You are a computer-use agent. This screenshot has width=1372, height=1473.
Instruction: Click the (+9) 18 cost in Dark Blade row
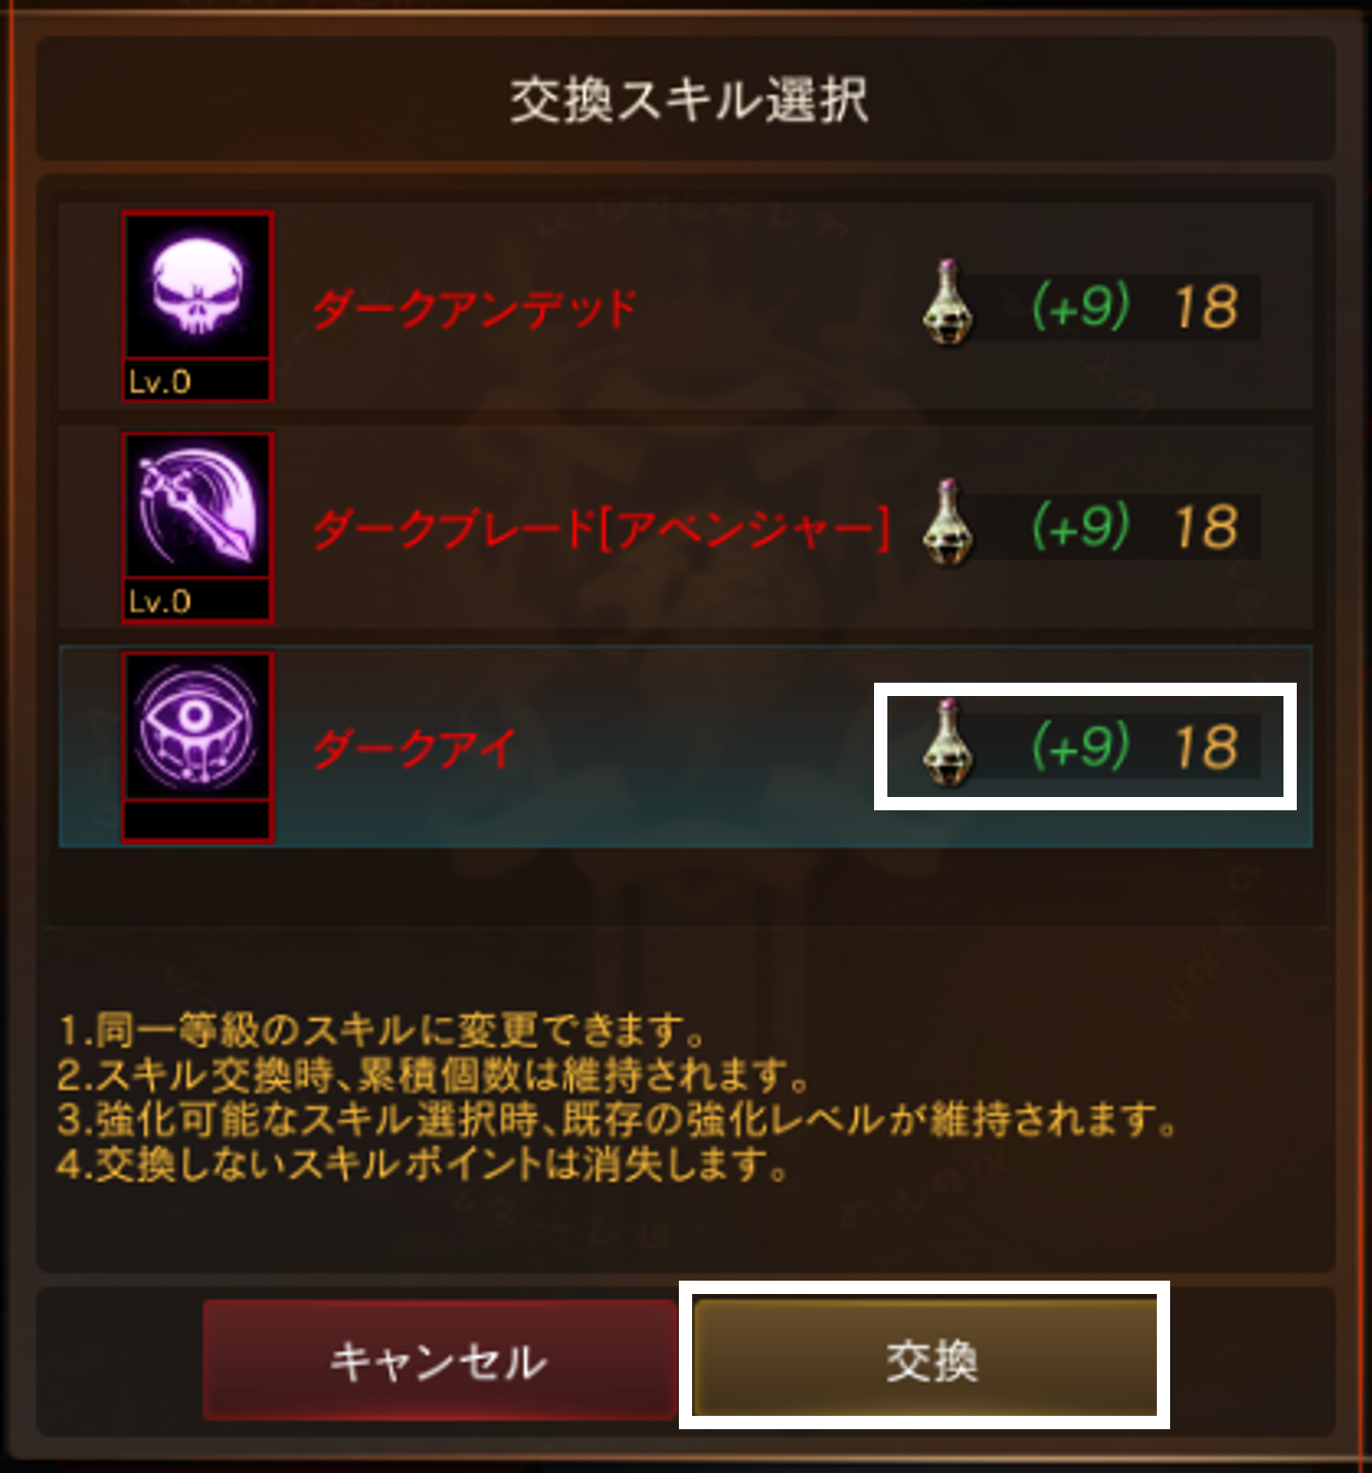click(x=1135, y=527)
